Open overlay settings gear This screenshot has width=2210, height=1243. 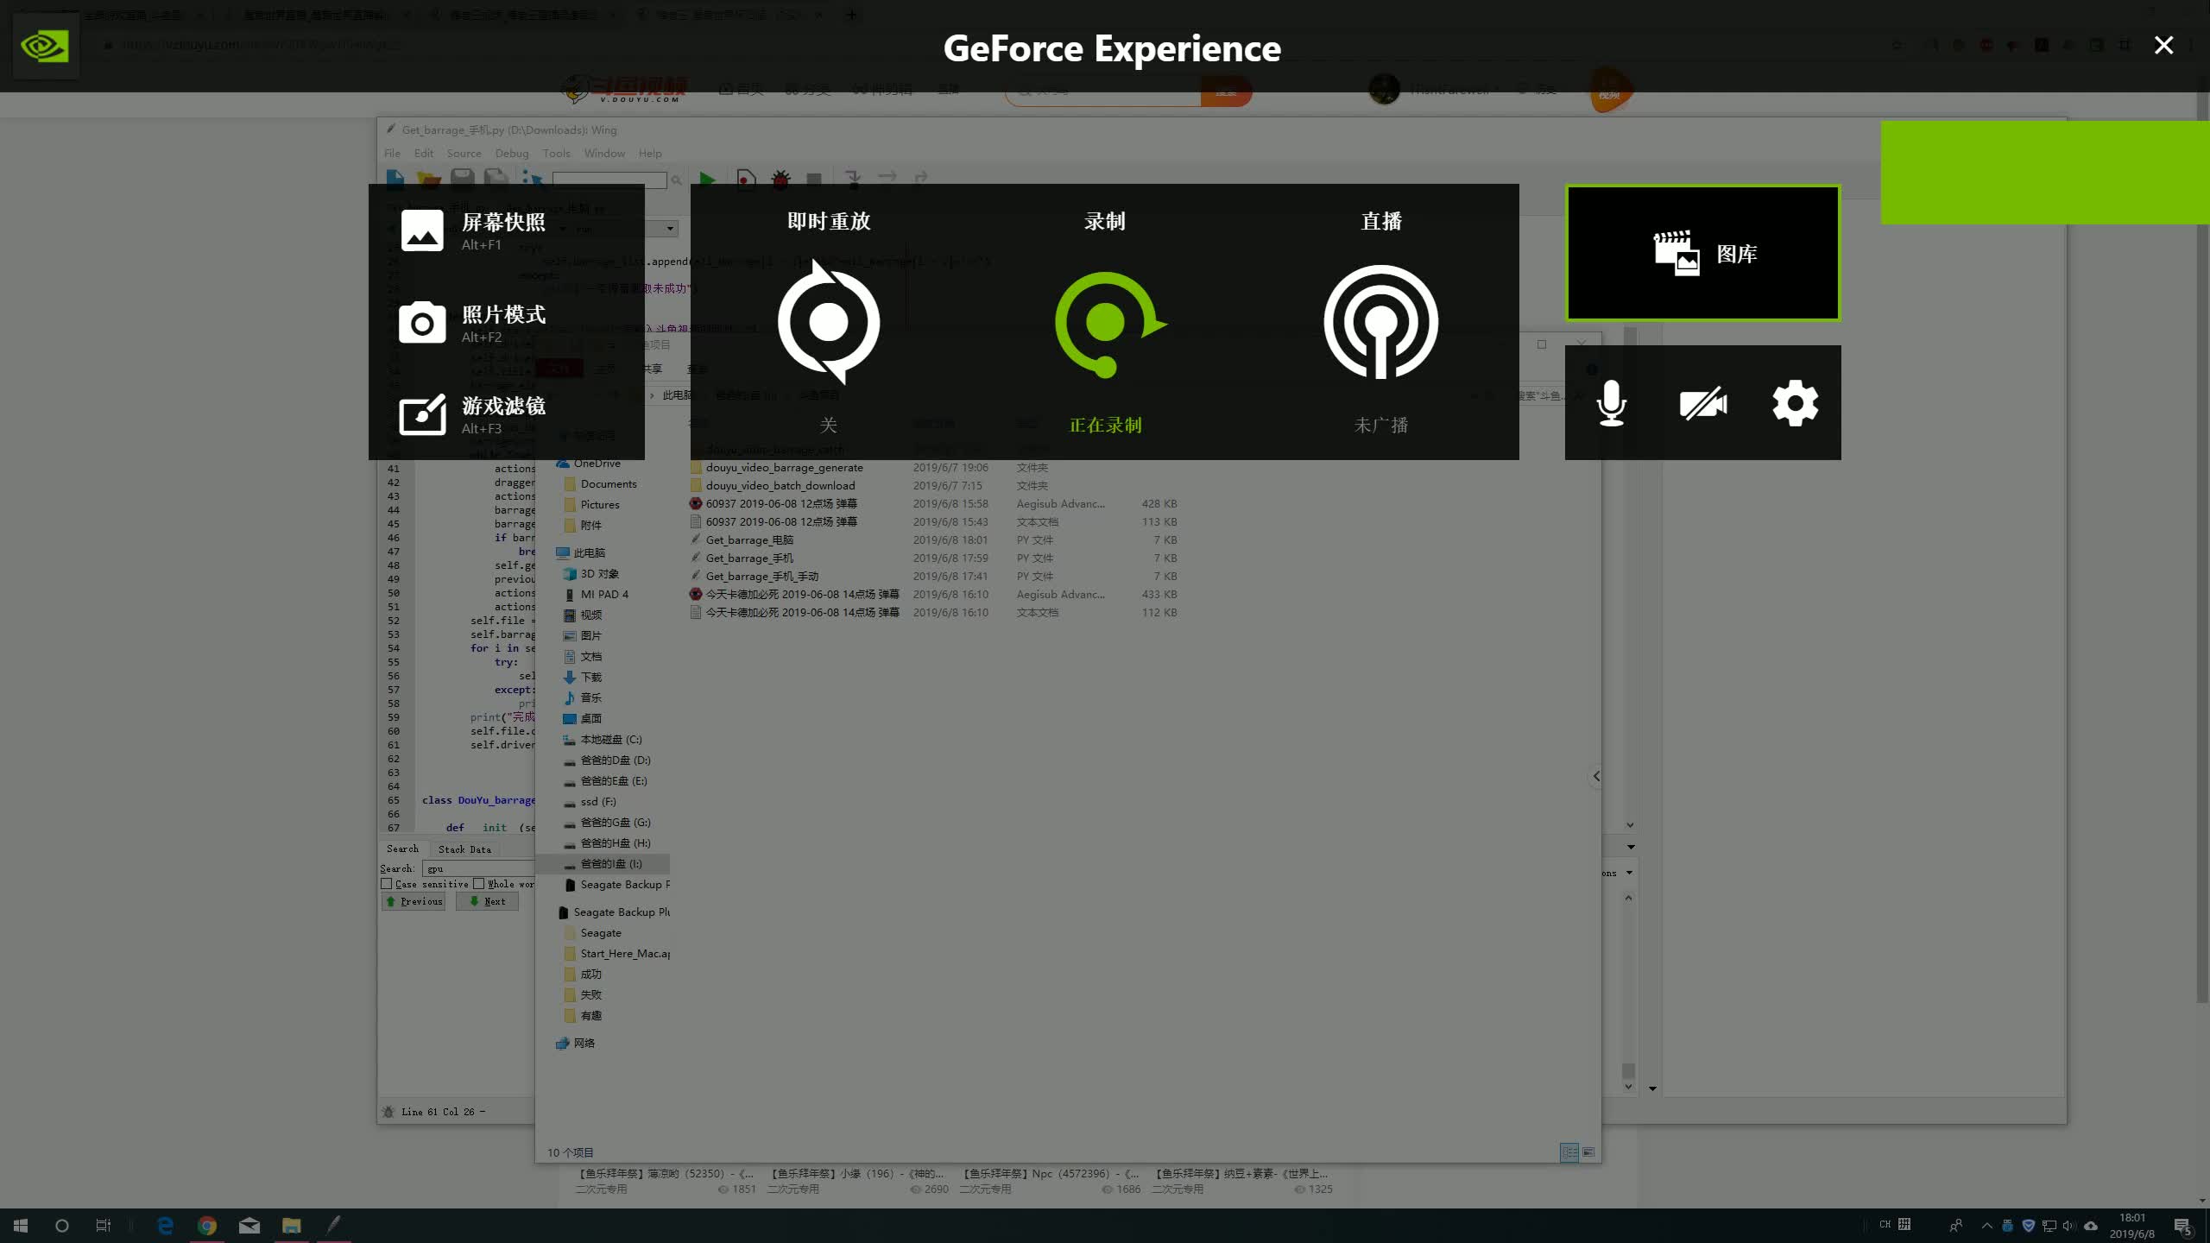pos(1796,403)
